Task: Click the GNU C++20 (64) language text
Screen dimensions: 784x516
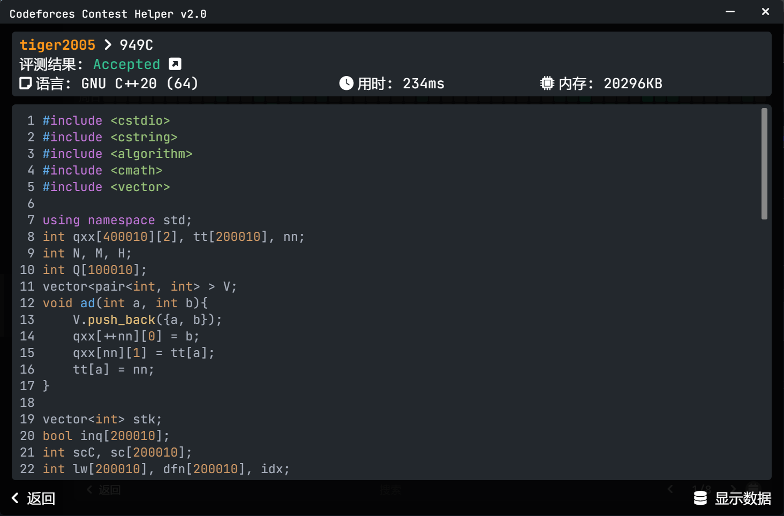Action: pos(140,84)
